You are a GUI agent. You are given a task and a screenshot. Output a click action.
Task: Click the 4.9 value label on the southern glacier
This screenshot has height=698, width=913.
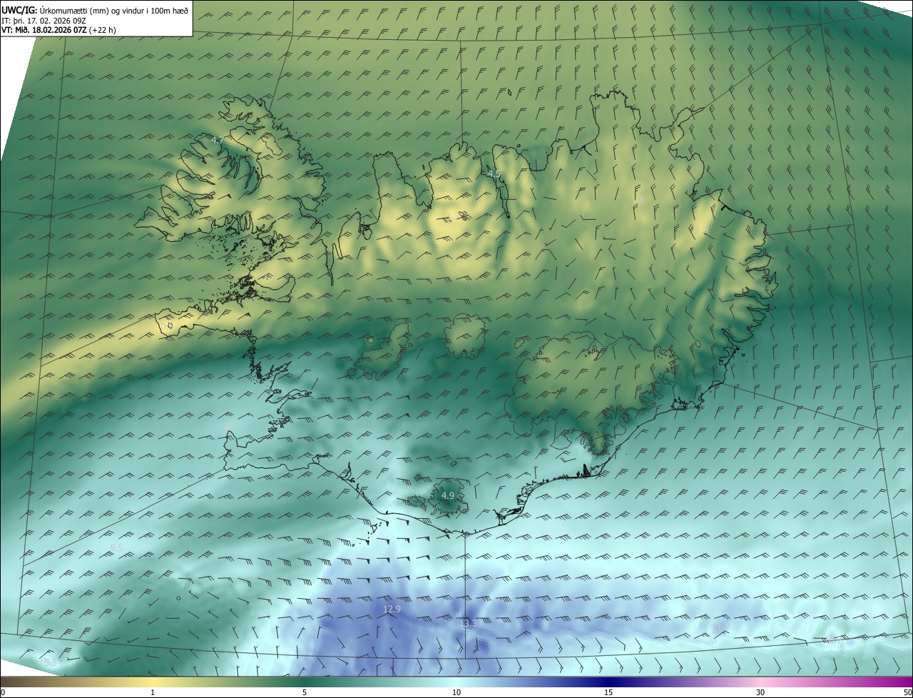pyautogui.click(x=447, y=495)
